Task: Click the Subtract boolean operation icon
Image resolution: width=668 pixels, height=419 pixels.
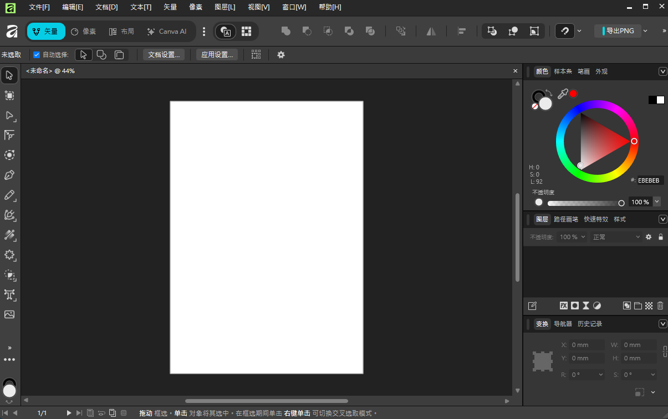Action: click(307, 32)
